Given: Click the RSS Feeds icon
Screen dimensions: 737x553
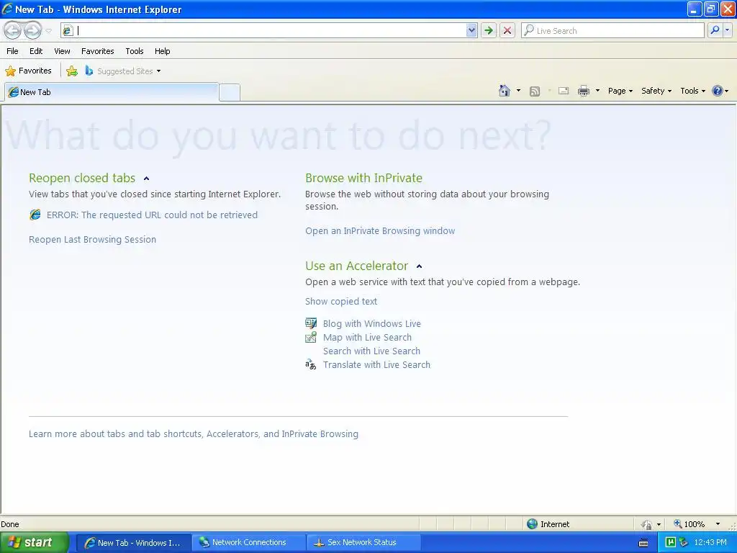Looking at the screenshot, I should click(x=535, y=91).
